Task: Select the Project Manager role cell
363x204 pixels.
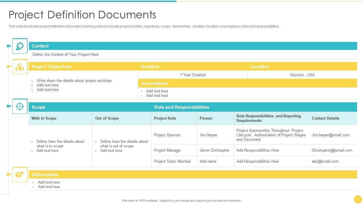Action: click(167, 150)
